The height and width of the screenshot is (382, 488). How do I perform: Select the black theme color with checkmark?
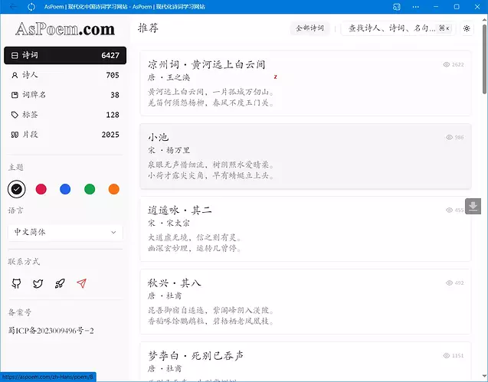tap(17, 189)
